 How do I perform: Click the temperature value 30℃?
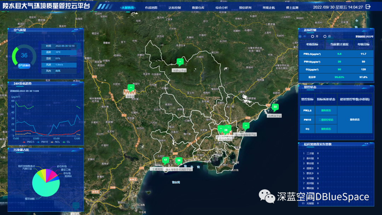(58, 52)
